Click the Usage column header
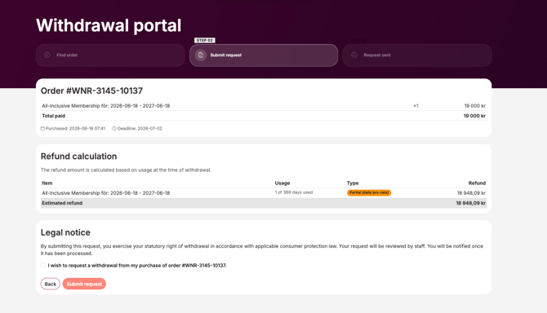 point(282,183)
